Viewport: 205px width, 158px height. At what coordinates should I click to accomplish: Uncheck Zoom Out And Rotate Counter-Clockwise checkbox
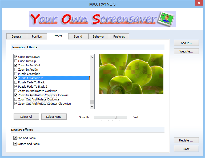[16, 103]
